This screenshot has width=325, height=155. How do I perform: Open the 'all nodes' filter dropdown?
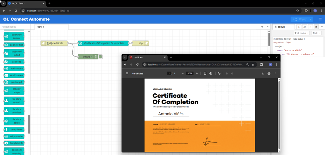click(301, 33)
